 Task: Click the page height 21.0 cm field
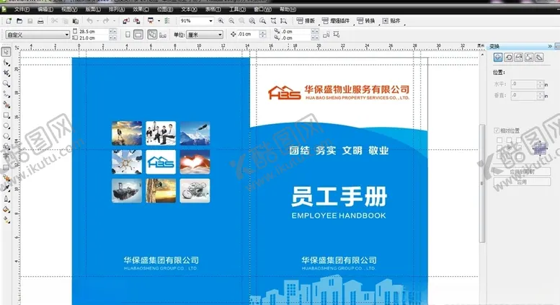94,38
